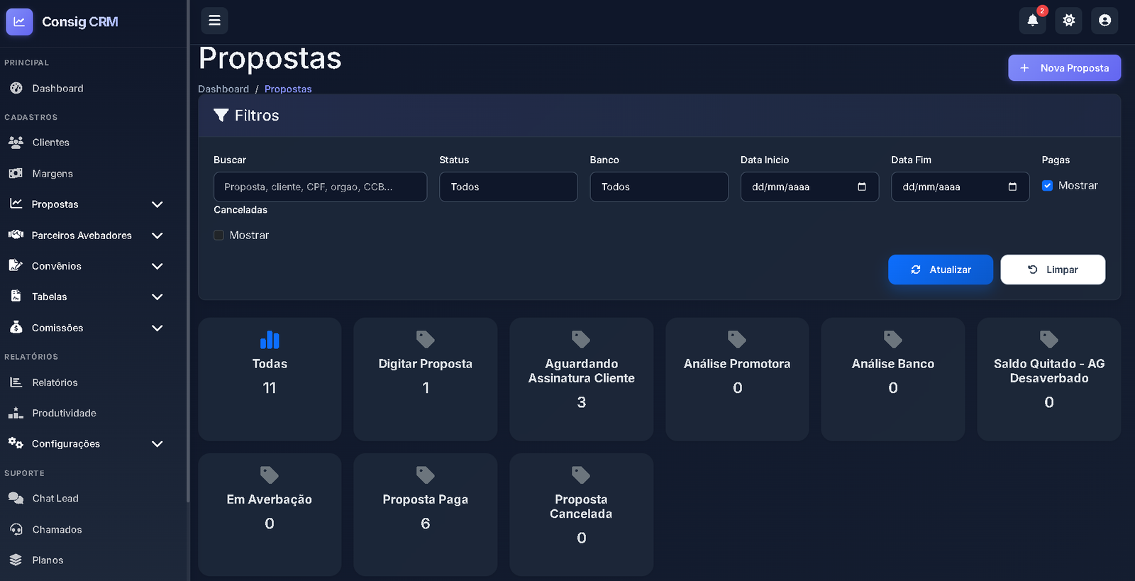Click the Dashboard sidebar icon

(x=16, y=88)
